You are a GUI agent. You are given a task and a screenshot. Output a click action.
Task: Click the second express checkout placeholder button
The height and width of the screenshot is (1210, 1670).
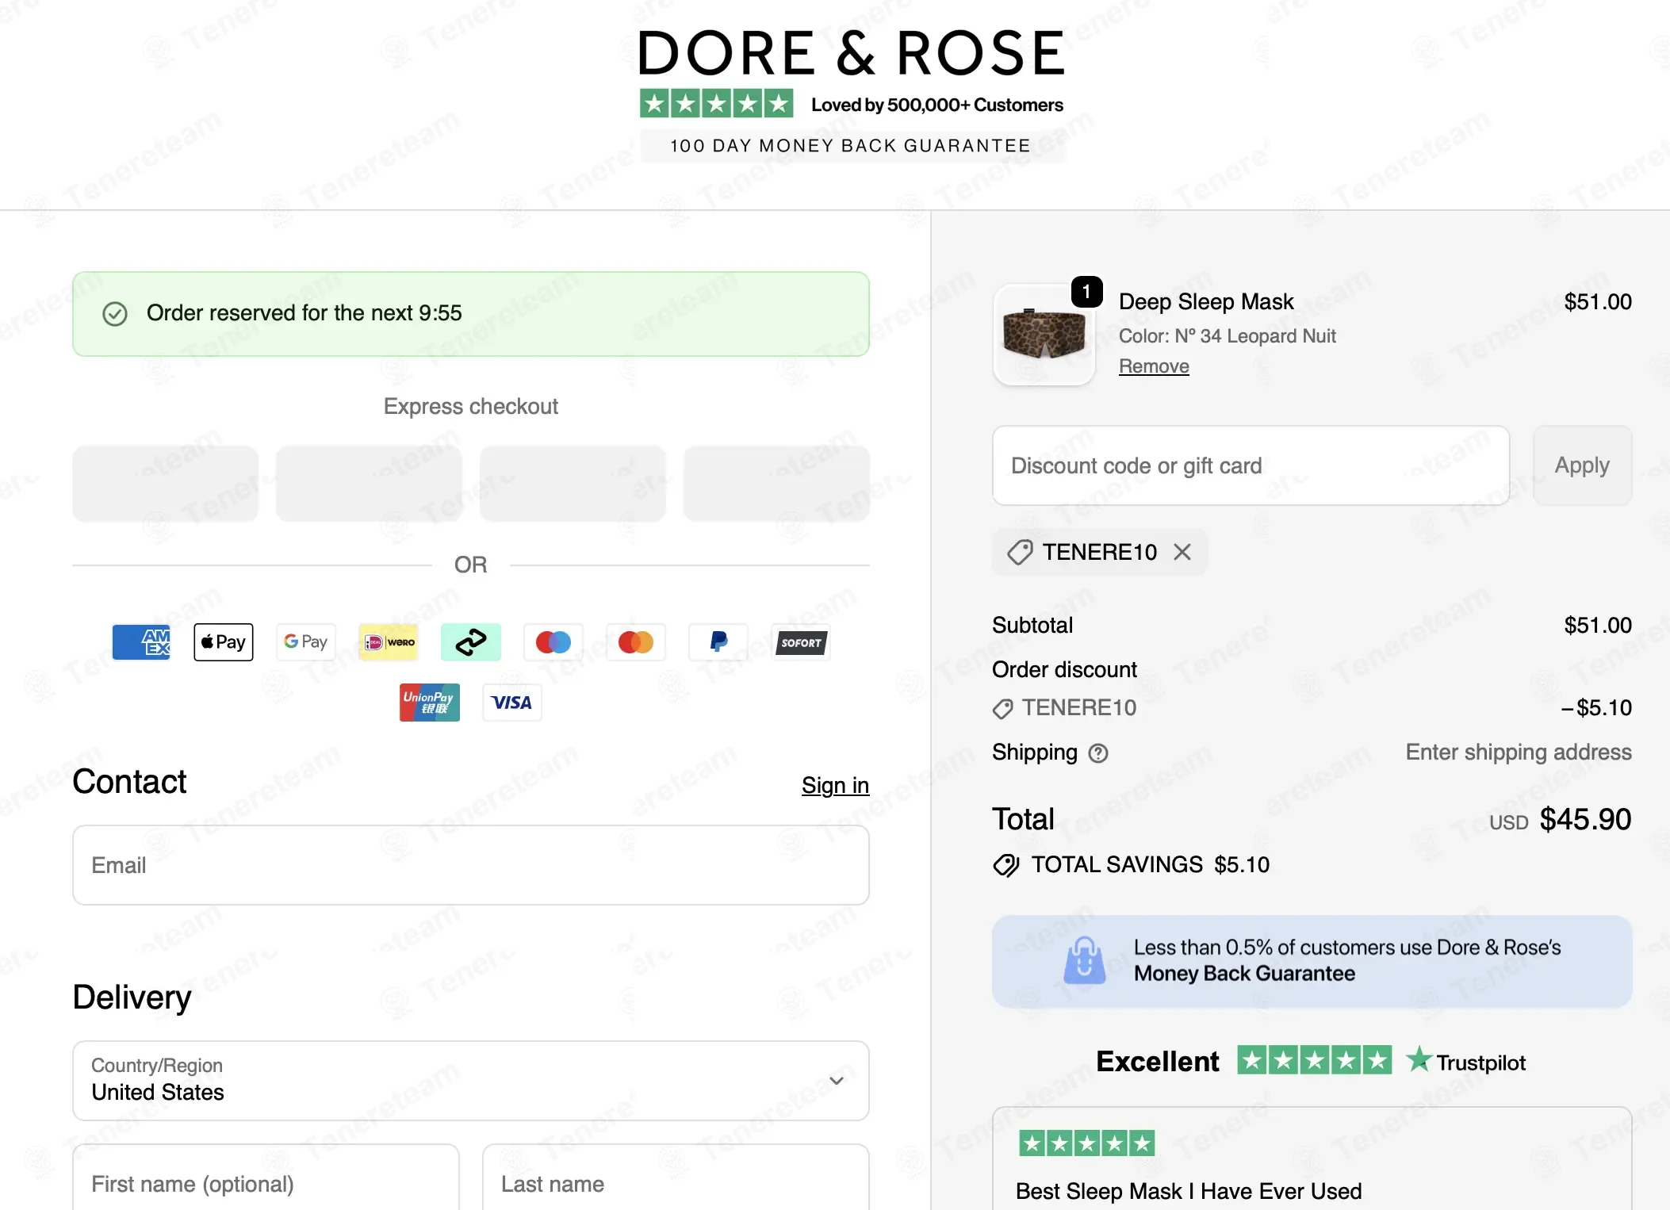click(x=370, y=484)
